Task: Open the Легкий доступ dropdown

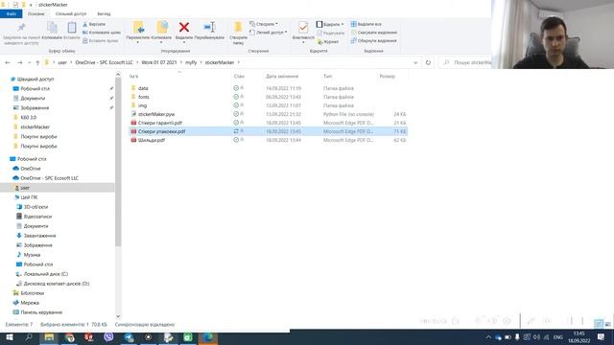Action: tap(269, 33)
